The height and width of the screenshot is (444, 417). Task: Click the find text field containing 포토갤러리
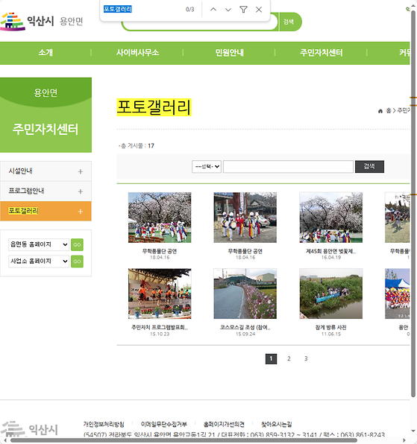(142, 10)
